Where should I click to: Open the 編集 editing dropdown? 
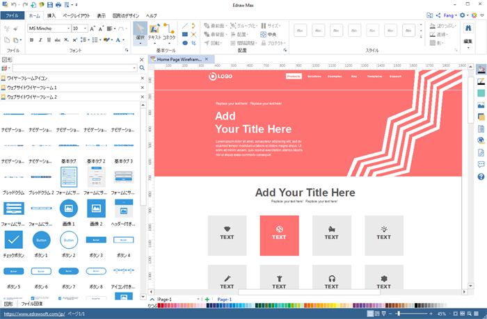coord(468,36)
